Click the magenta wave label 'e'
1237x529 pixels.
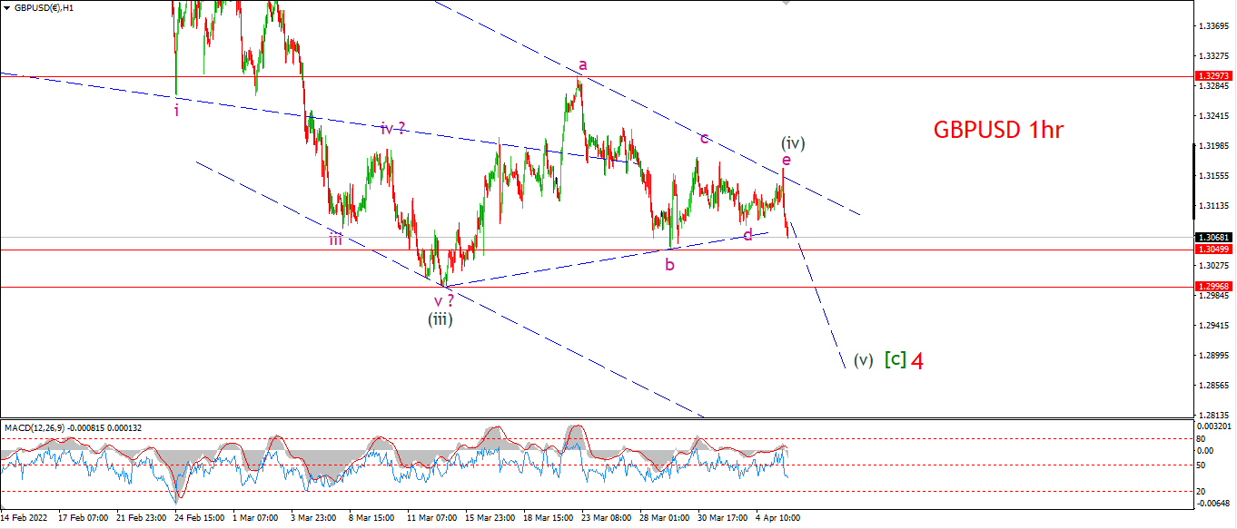[787, 160]
